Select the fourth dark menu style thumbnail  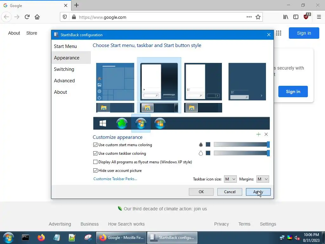tap(247, 82)
